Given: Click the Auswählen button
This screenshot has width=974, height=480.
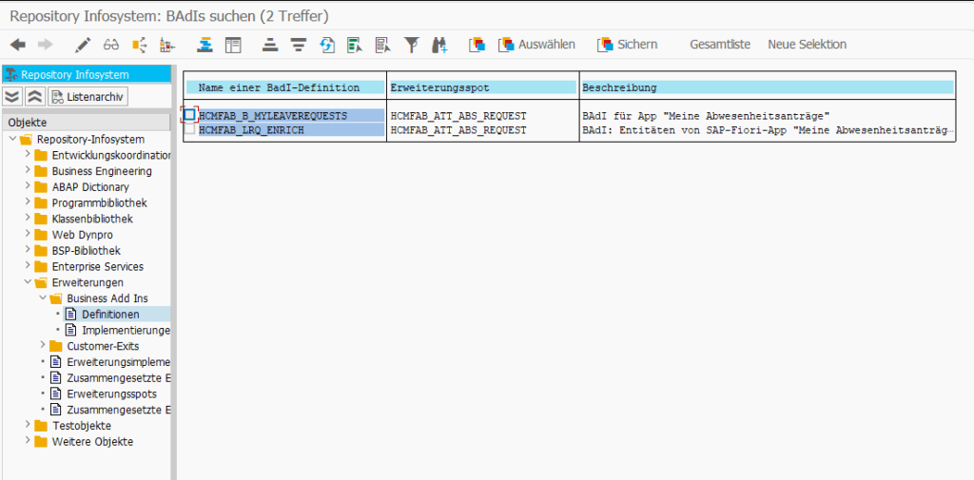Looking at the screenshot, I should point(537,45).
